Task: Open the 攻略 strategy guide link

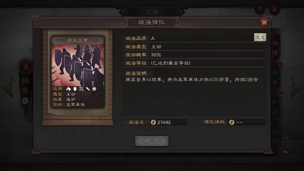Action: [292, 151]
